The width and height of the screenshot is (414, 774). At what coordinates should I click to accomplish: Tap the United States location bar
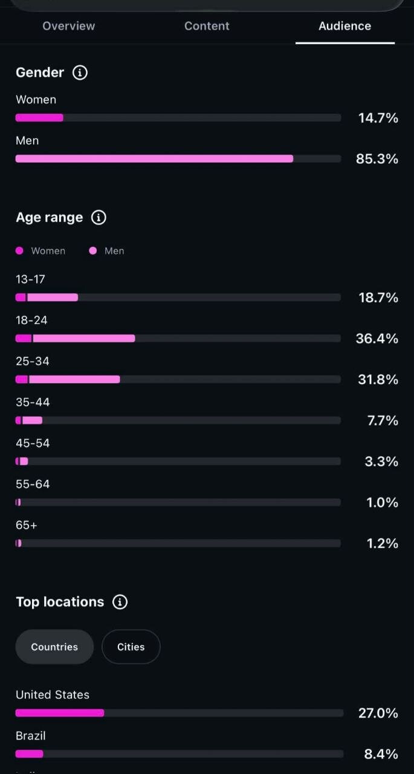(180, 713)
